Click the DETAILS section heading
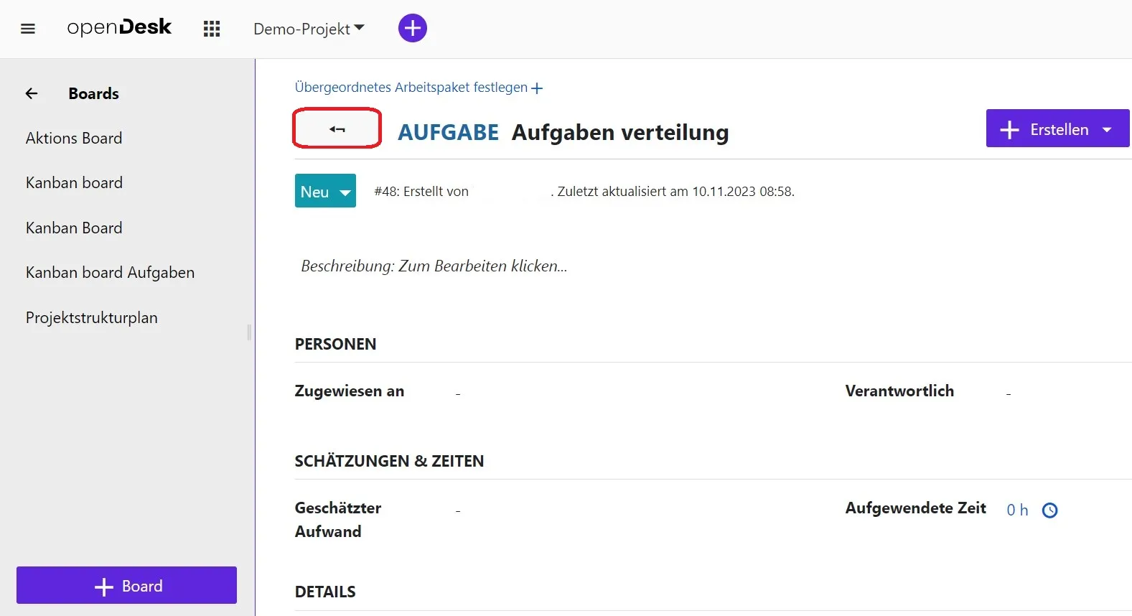This screenshot has width=1132, height=616. [x=325, y=592]
